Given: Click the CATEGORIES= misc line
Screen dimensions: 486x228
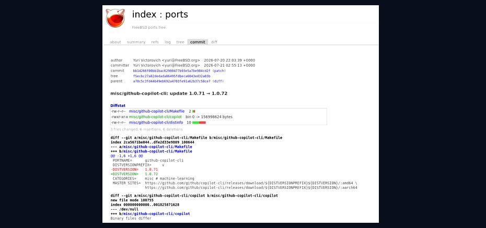Looking at the screenshot, I should click(153, 178).
